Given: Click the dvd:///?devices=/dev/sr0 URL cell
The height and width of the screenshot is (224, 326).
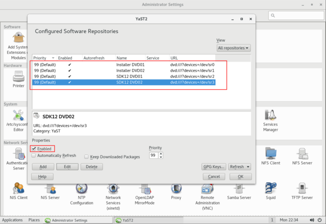Looking at the screenshot, I should (192, 65).
